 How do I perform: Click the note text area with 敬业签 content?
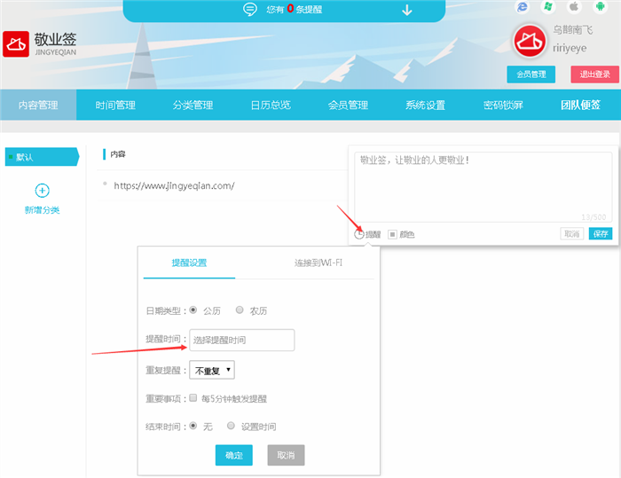tap(483, 187)
